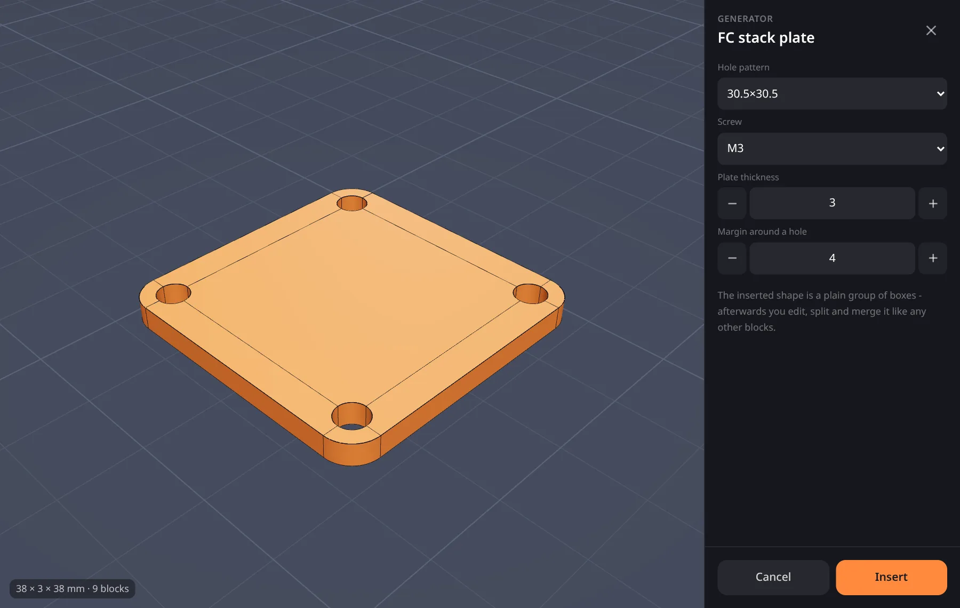Click the 38 × 3 × 38 mm dimensions badge
The width and height of the screenshot is (960, 608).
click(73, 589)
